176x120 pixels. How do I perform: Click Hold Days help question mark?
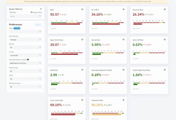82,70
